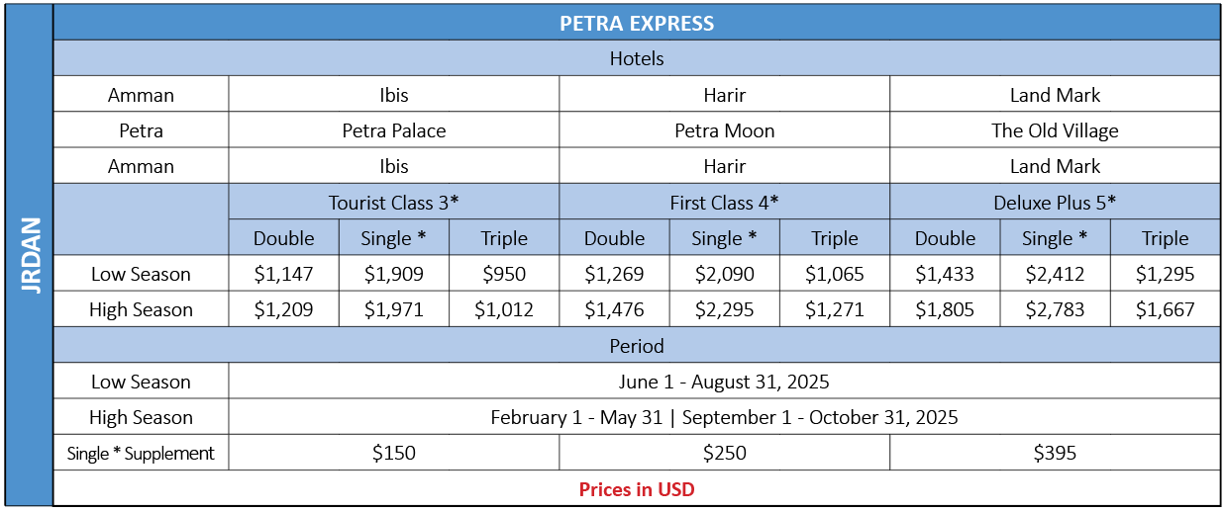The height and width of the screenshot is (512, 1226).
Task: Select the Deluxe Plus 5* header
Action: click(x=1056, y=202)
